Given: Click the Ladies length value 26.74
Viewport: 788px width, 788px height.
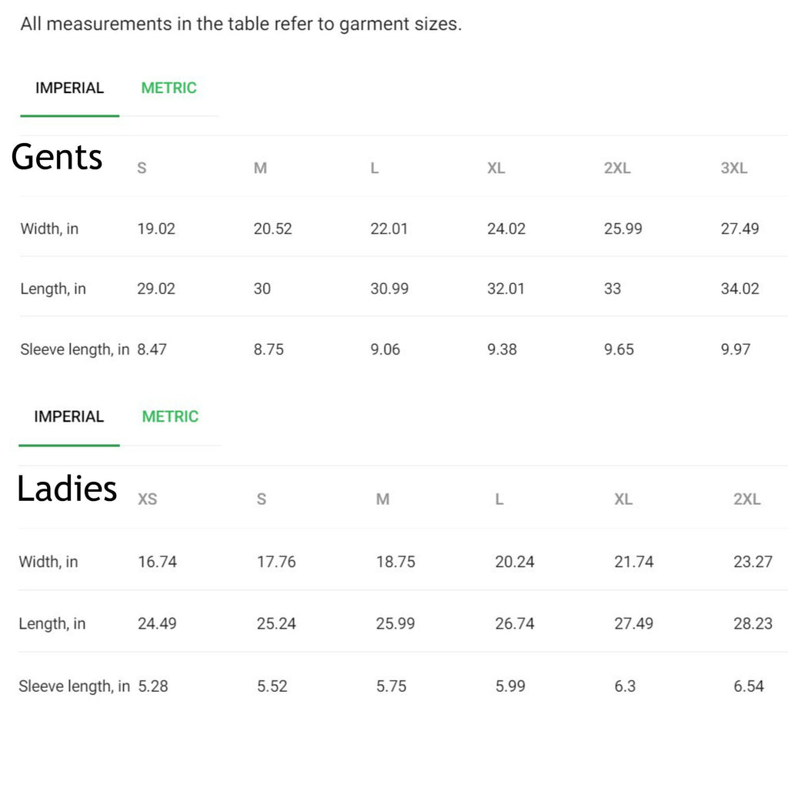Looking at the screenshot, I should [514, 623].
